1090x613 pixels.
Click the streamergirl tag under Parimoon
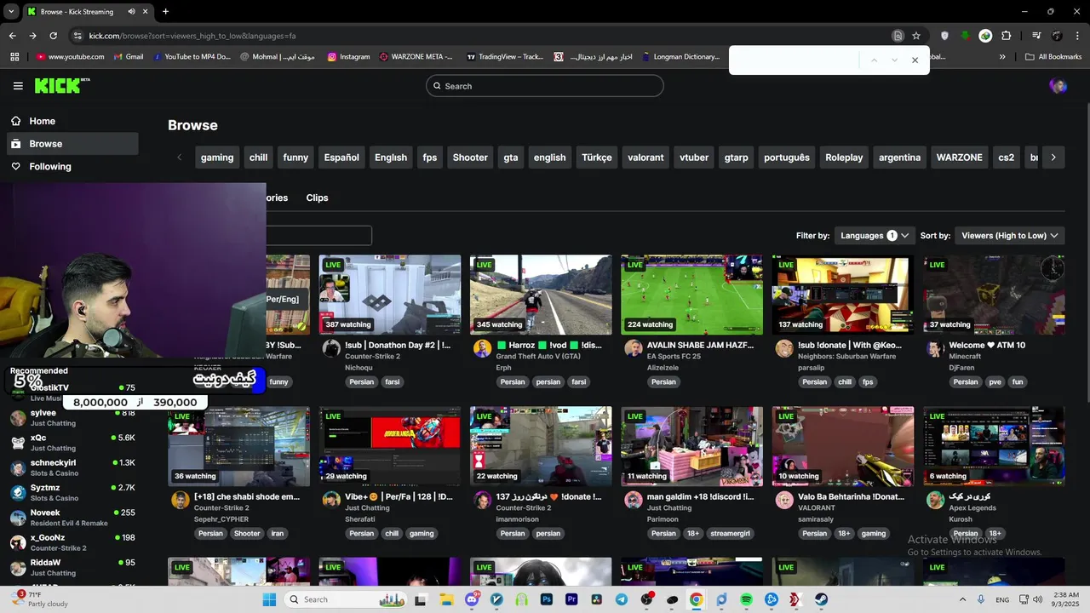731,534
